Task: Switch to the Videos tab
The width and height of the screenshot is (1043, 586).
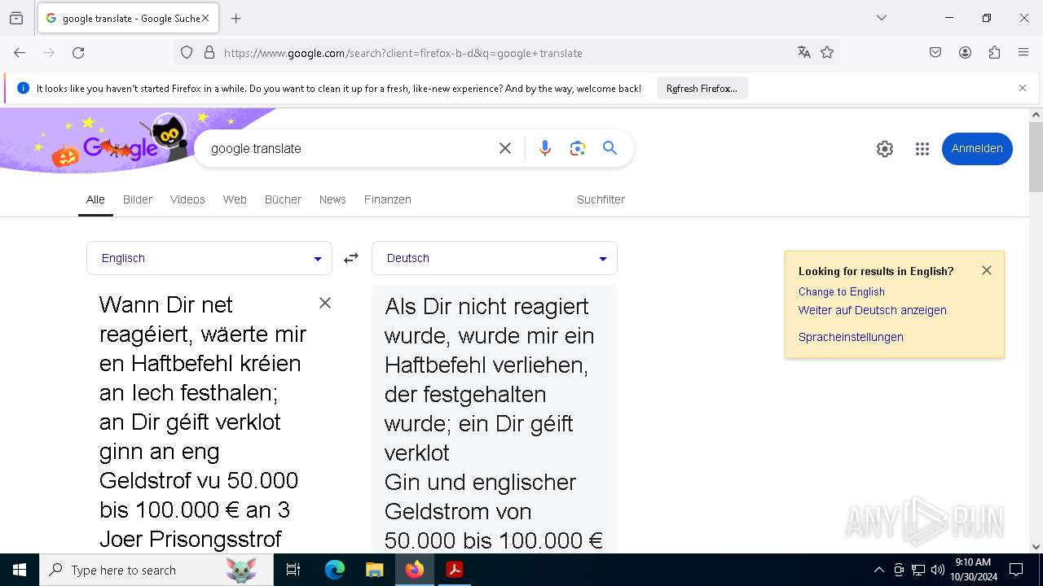Action: tap(187, 199)
